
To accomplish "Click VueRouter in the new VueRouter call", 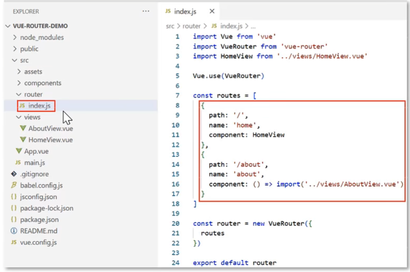I will pos(286,223).
